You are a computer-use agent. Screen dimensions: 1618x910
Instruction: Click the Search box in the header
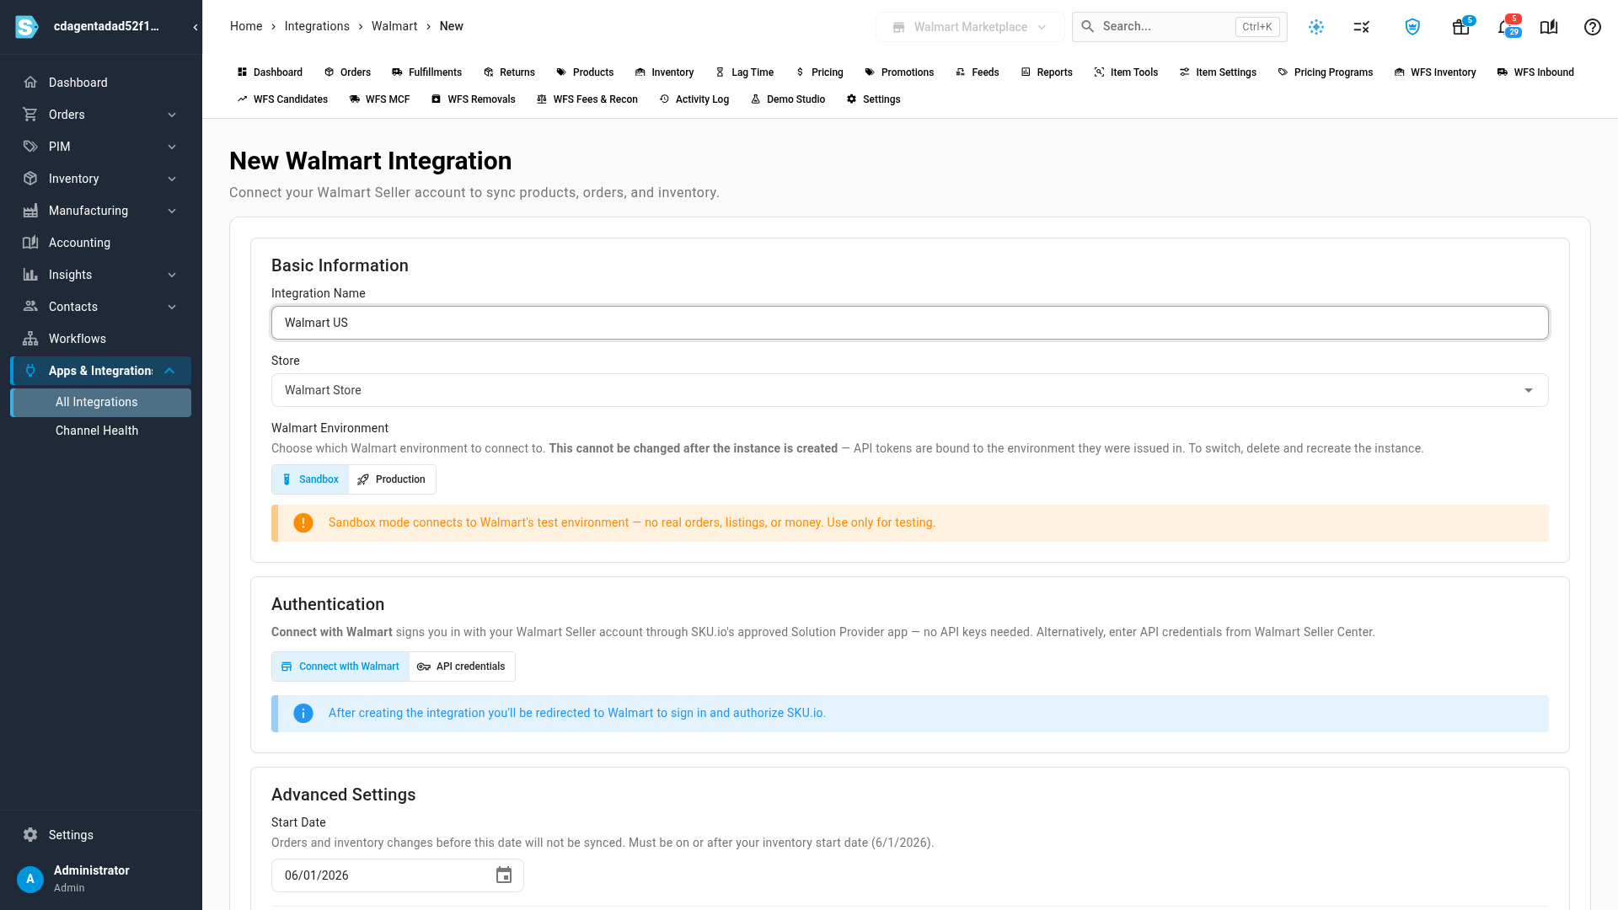tap(1179, 27)
